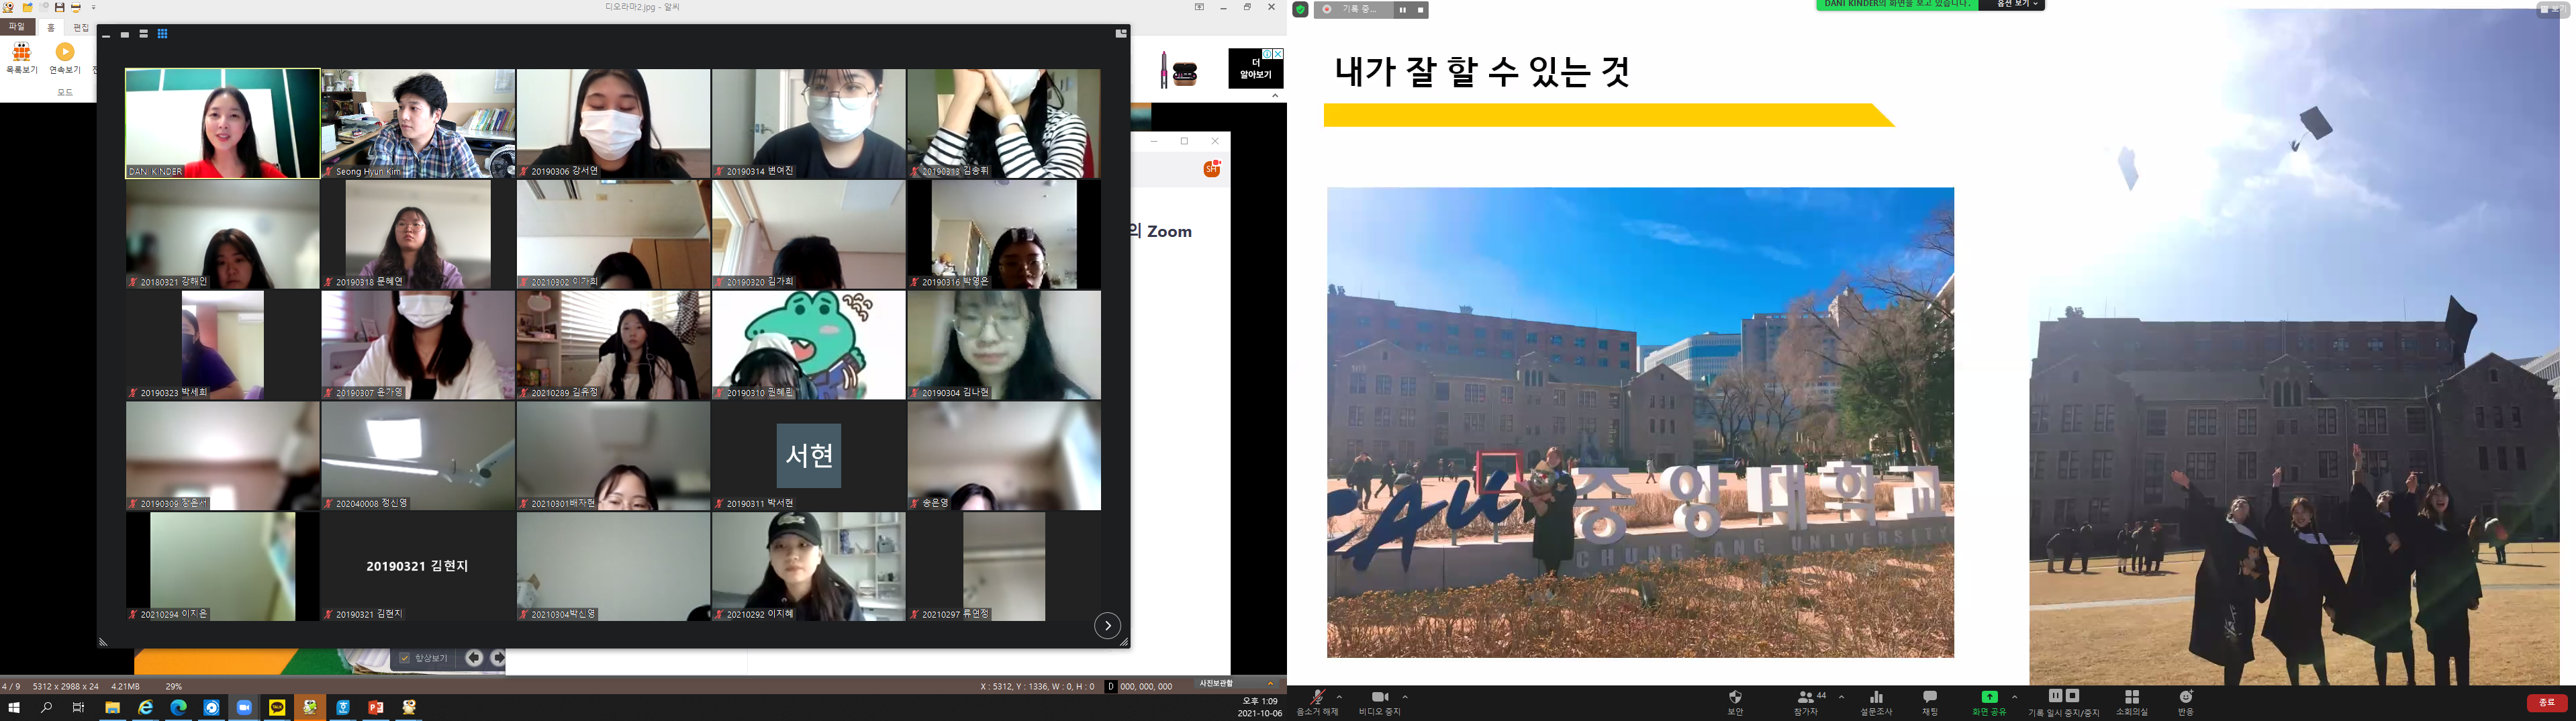This screenshot has width=2576, height=721.
Task: Start Slideshow (연속보기) button
Action: (x=65, y=59)
